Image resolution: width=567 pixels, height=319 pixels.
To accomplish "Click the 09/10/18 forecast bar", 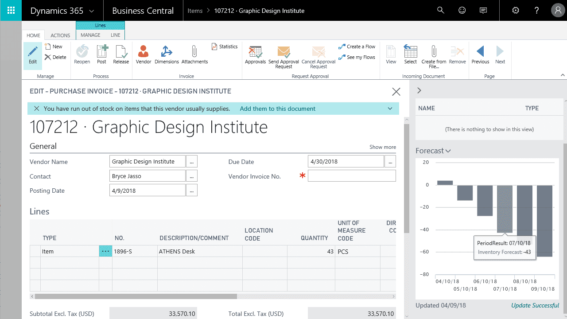I will pos(545,221).
